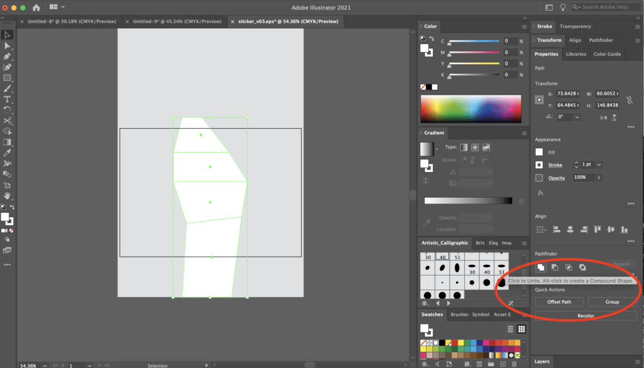
Task: Switch to the Brushes tab
Action: pyautogui.click(x=459, y=315)
